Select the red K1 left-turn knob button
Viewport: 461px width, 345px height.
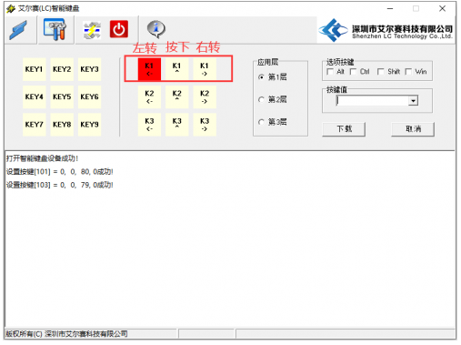point(149,69)
